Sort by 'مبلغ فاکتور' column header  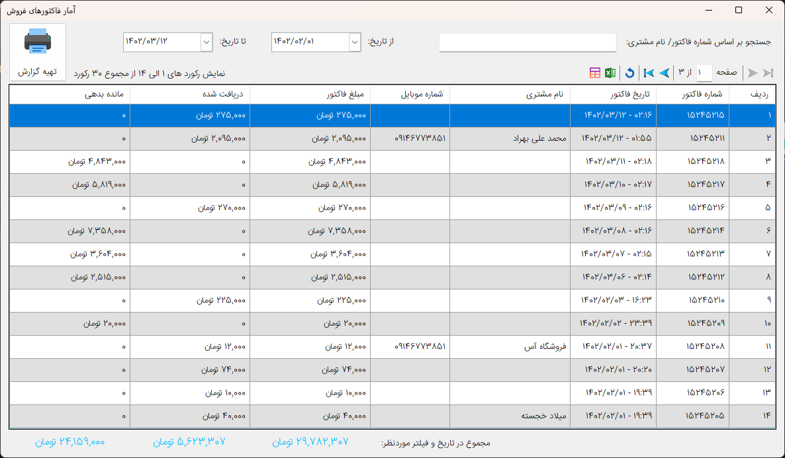[x=310, y=95]
